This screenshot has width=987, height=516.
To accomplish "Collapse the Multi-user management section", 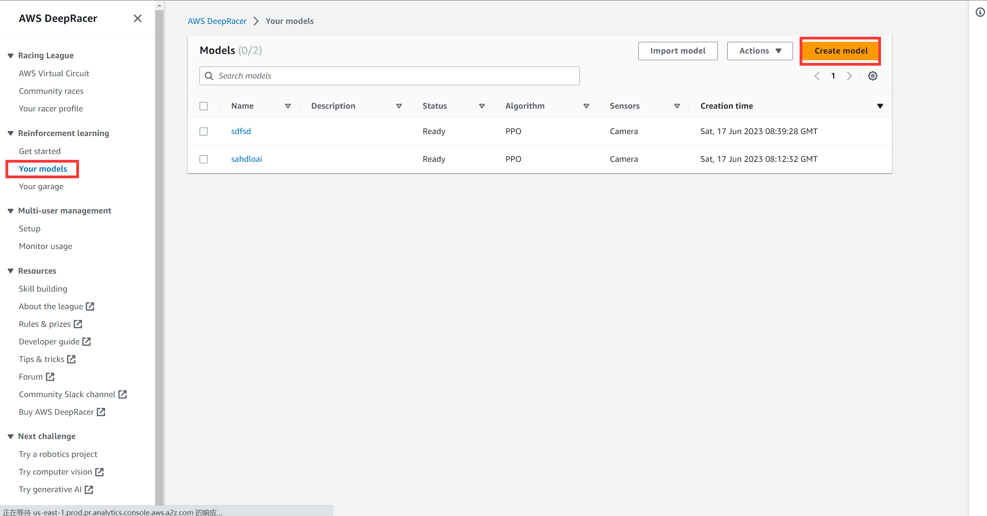I will coord(11,211).
